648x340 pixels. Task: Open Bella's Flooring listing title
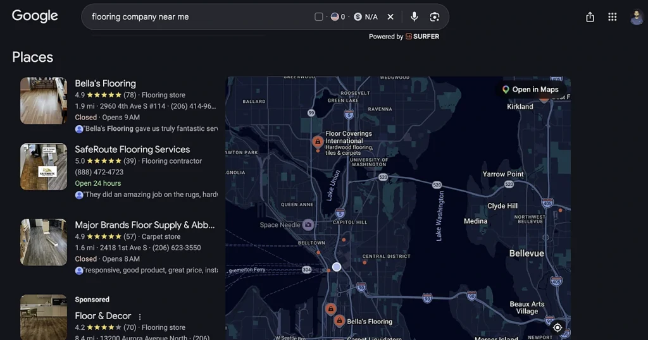coord(106,83)
